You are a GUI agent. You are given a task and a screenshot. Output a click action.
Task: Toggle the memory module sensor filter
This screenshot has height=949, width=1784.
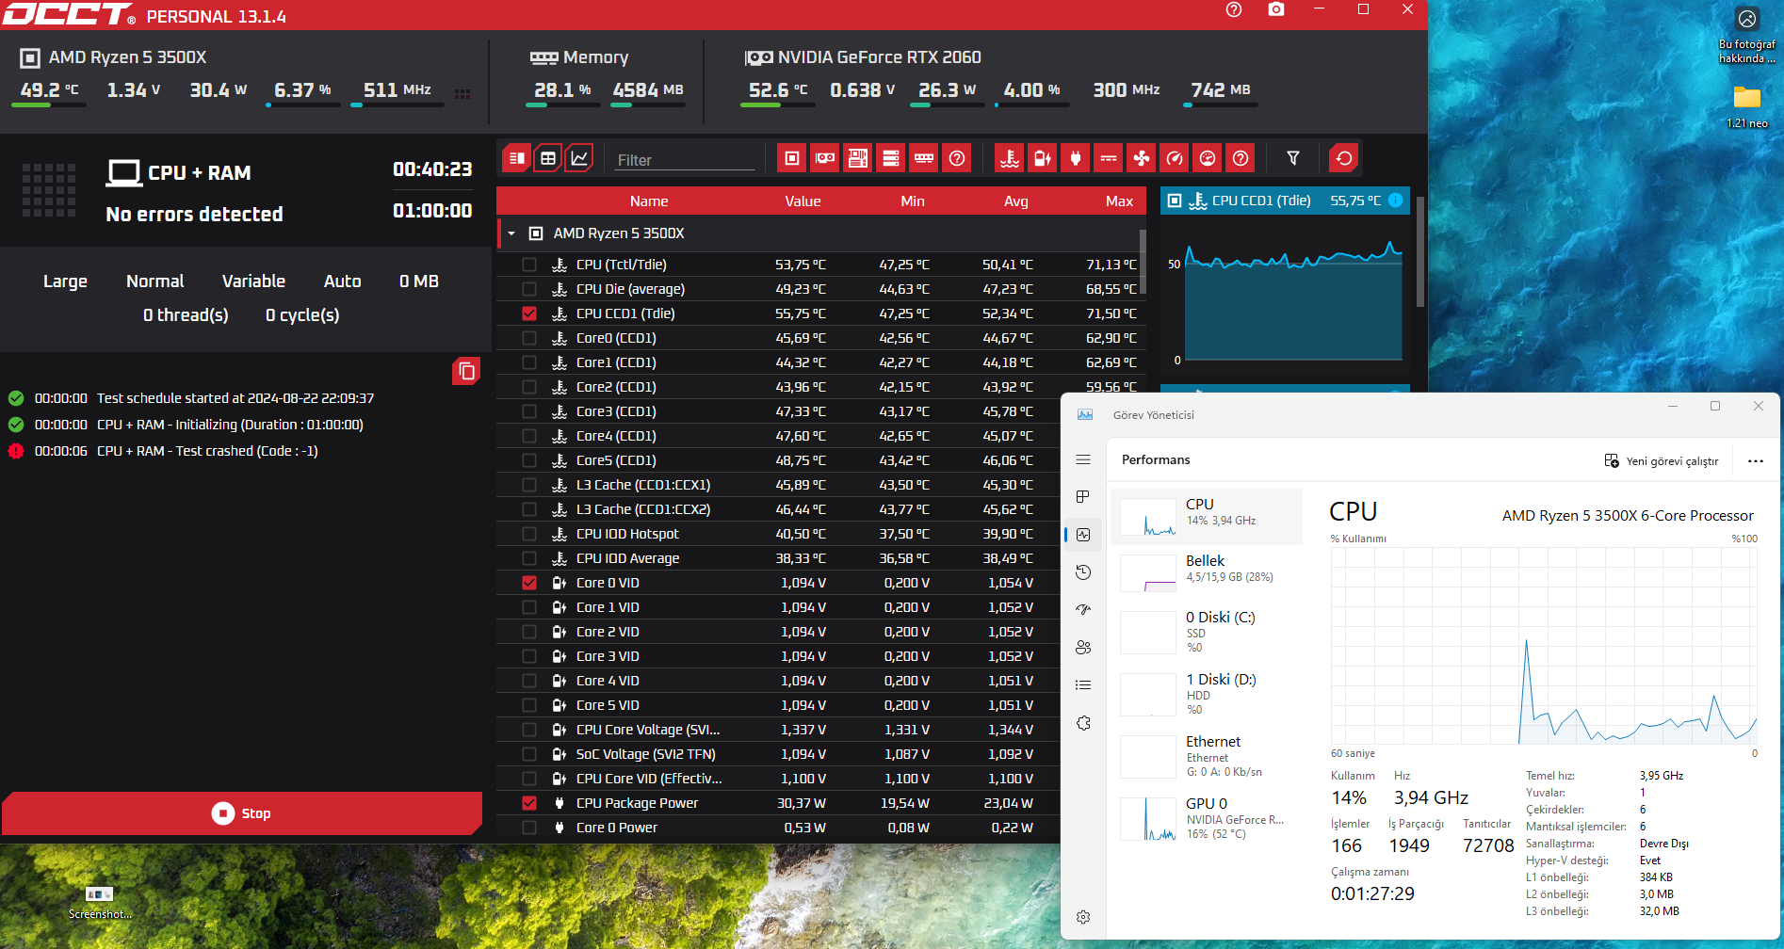pyautogui.click(x=924, y=158)
